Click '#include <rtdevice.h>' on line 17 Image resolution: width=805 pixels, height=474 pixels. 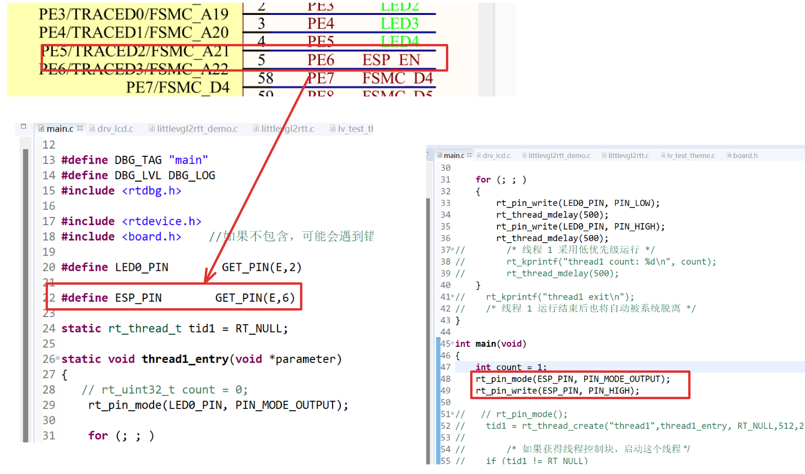tap(132, 221)
